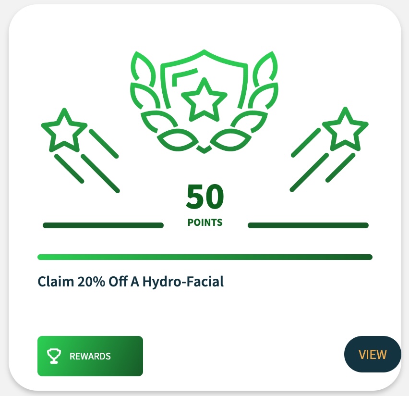Viewport: 409px width, 396px height.
Task: Click the green gradient progress bar
Action: click(x=205, y=257)
